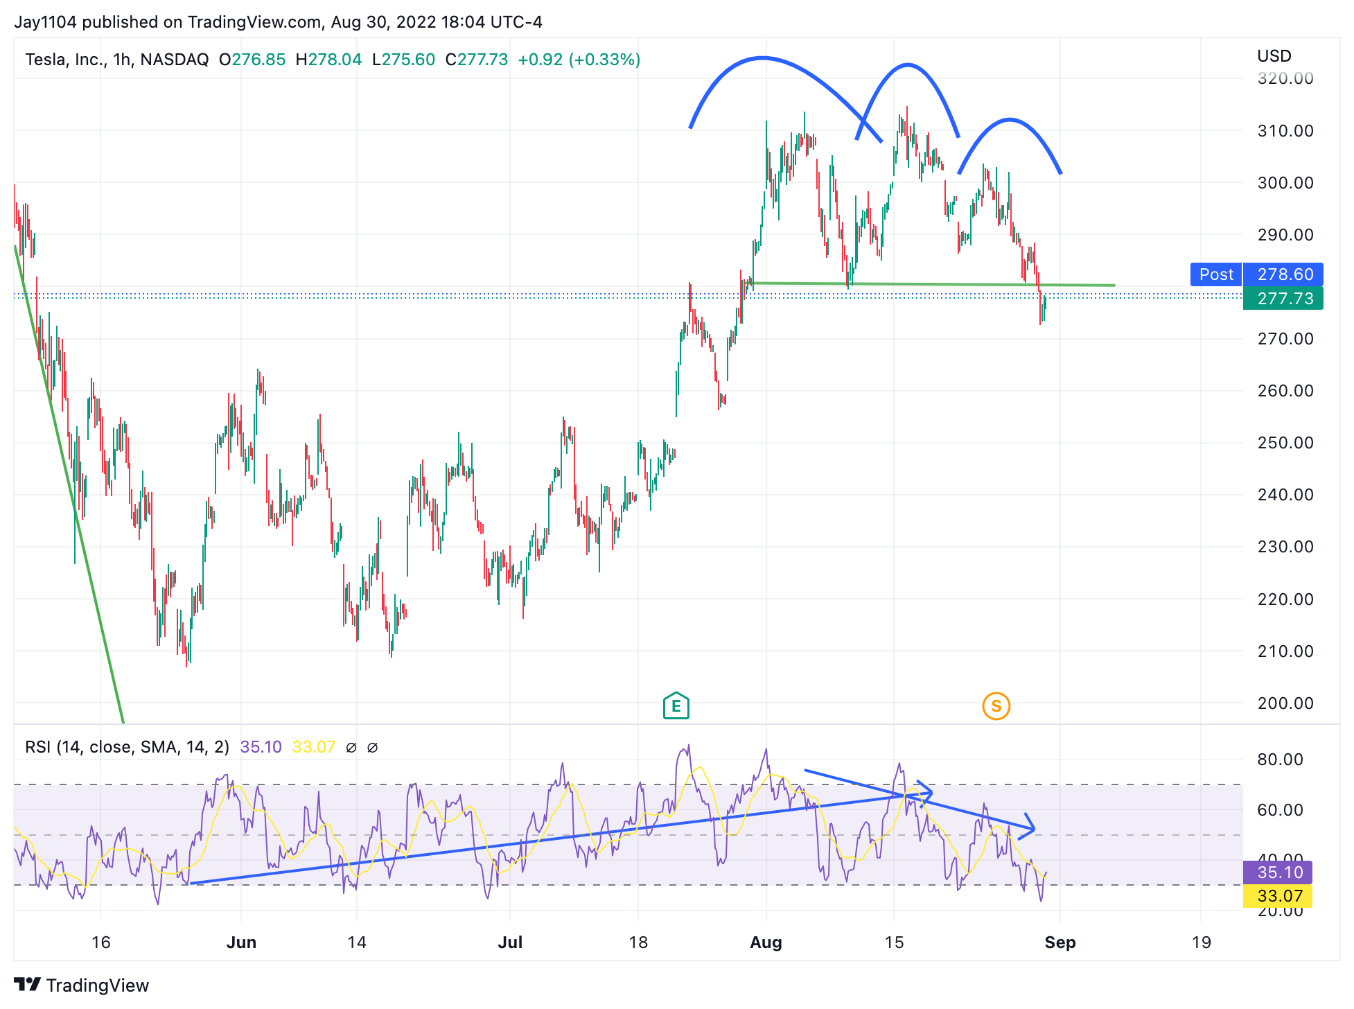Click the 290.00 price axis label
The height and width of the screenshot is (1009, 1354).
[1285, 234]
